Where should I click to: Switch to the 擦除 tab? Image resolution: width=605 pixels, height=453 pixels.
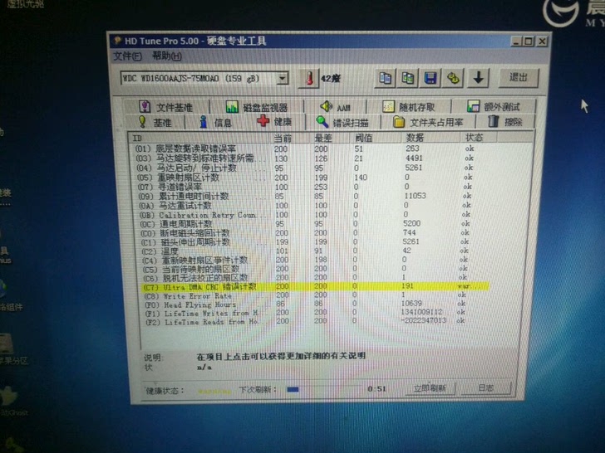pyautogui.click(x=505, y=122)
